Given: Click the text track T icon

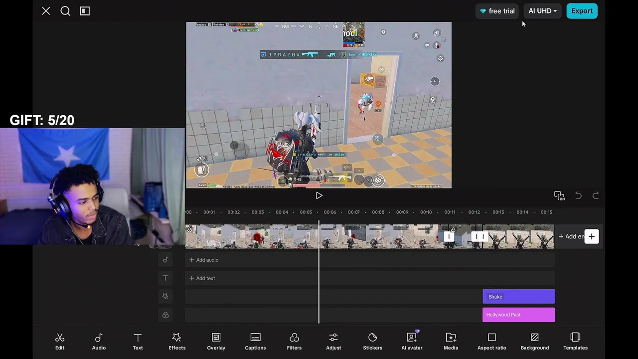Looking at the screenshot, I should (165, 278).
